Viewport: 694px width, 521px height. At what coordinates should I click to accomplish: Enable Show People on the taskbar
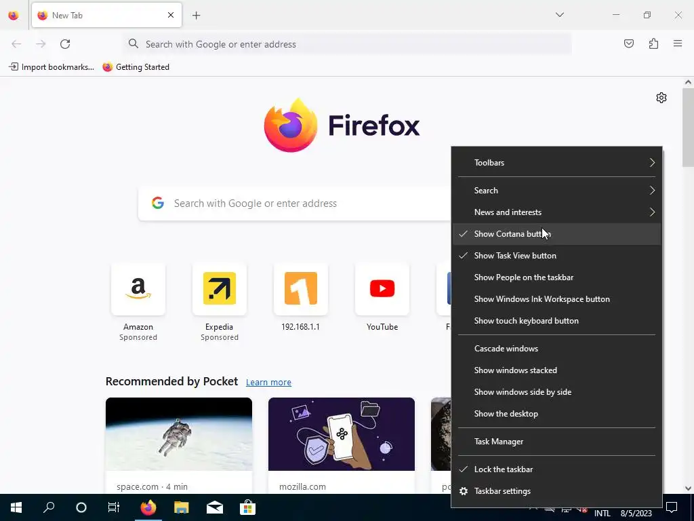[557, 277]
